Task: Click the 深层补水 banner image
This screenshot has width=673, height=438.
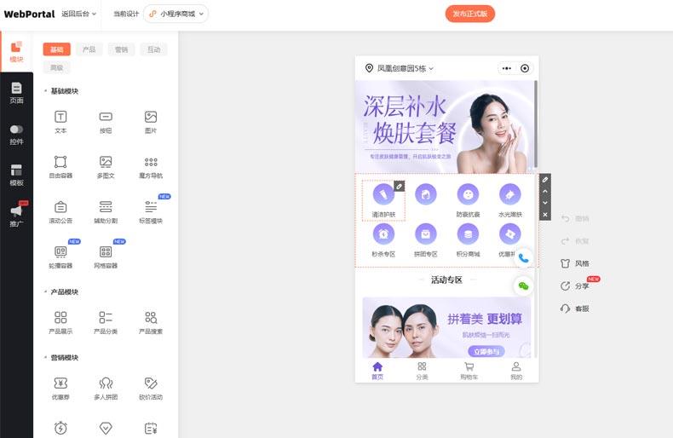Action: [445, 125]
